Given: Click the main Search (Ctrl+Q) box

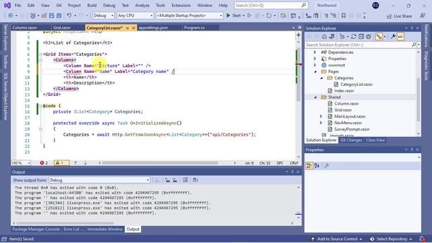Looking at the screenshot, I should 271,5.
